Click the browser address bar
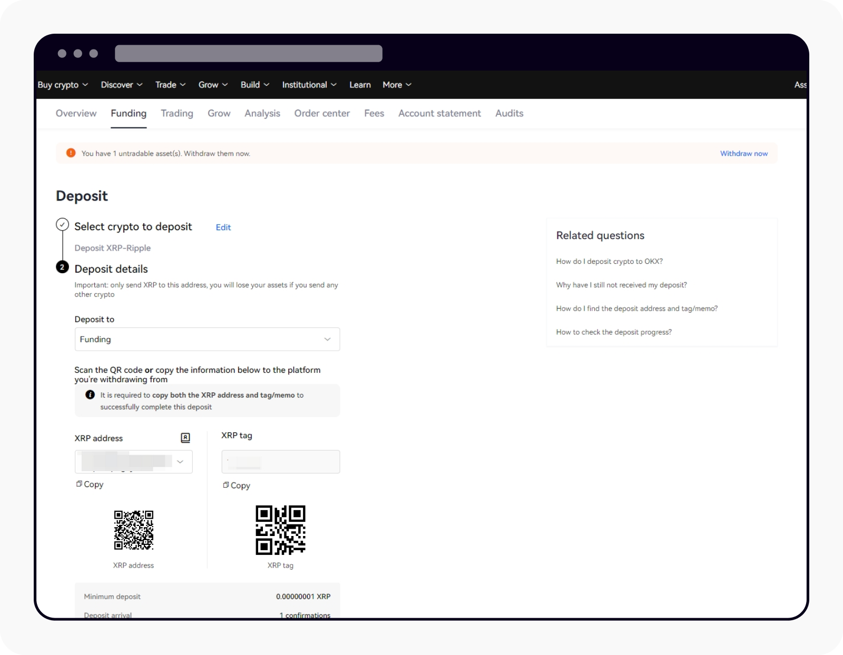The height and width of the screenshot is (655, 843). tap(249, 53)
